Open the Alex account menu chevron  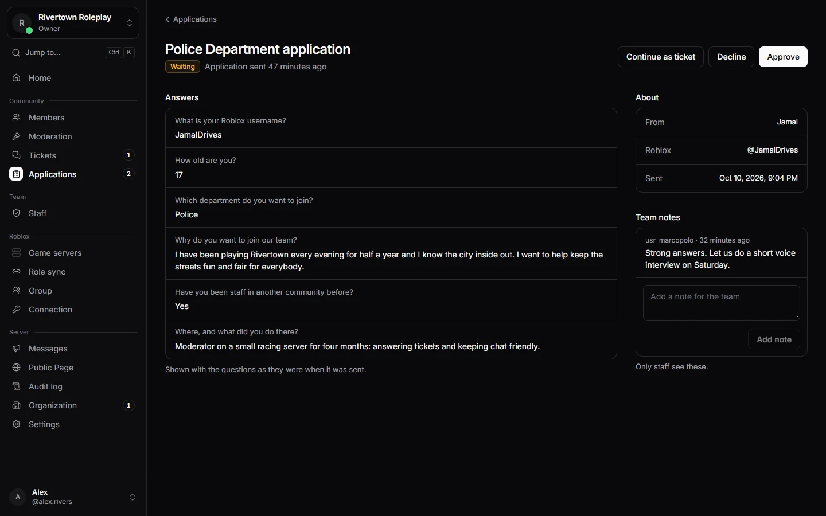(x=133, y=497)
